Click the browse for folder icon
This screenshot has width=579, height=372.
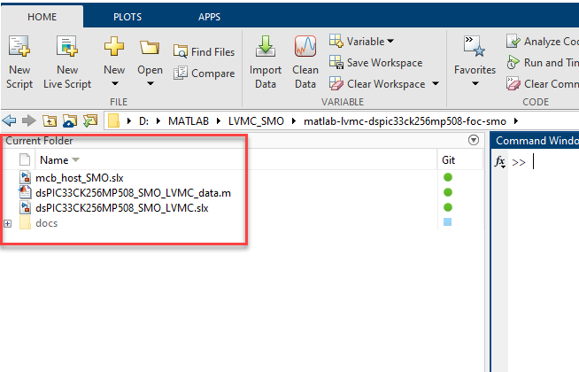(x=90, y=120)
